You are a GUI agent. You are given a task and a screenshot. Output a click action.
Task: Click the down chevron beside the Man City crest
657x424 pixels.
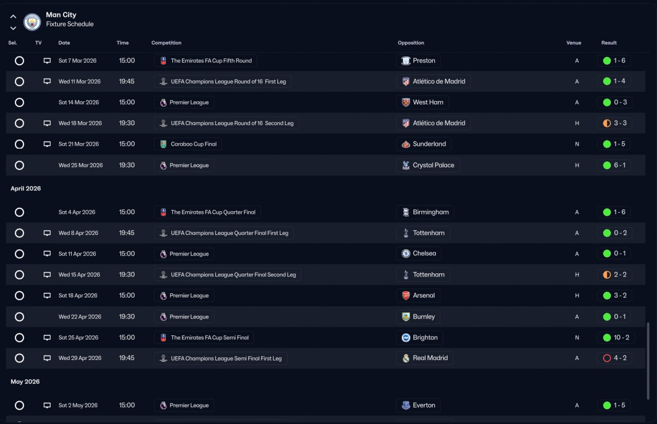[13, 28]
